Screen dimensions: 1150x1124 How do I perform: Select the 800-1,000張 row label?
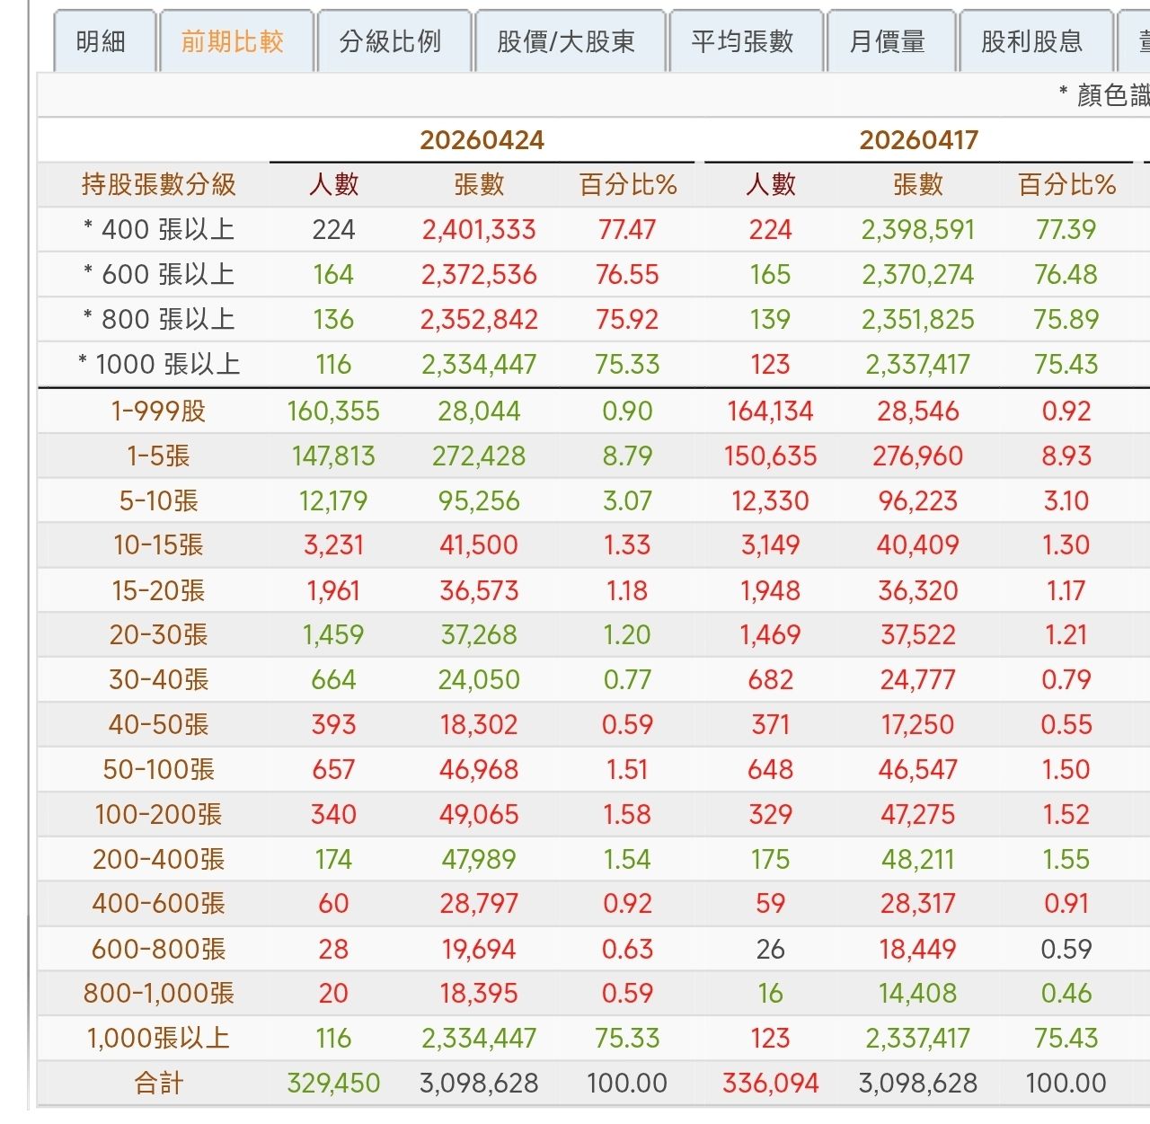pyautogui.click(x=159, y=994)
